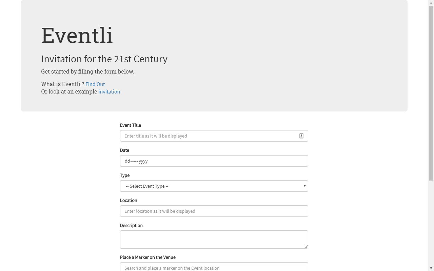Screen dimensions: 434x271
Task: Open the example invitation link
Action: click(x=109, y=91)
